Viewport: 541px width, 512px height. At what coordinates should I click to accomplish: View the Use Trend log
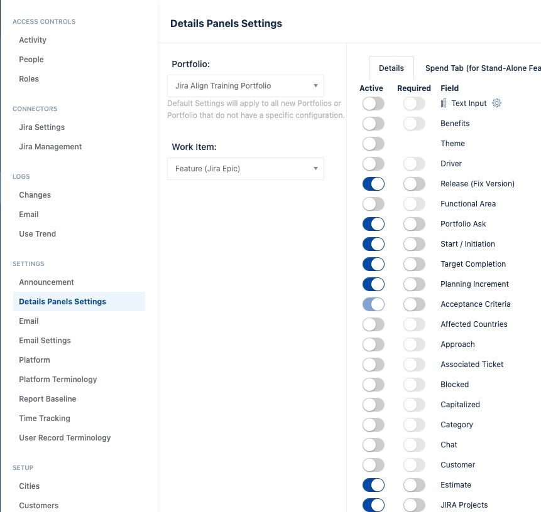[x=37, y=234]
